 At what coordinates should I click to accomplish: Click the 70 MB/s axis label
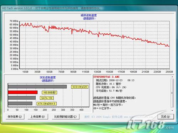[14, 21]
